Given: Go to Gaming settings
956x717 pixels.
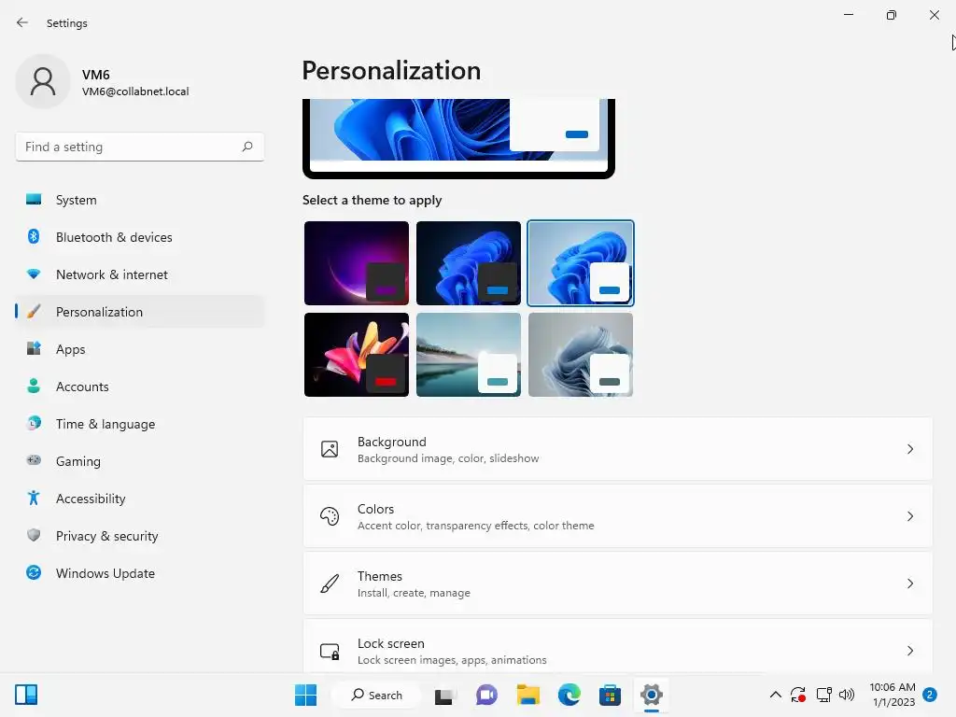Looking at the screenshot, I should click(140, 461).
